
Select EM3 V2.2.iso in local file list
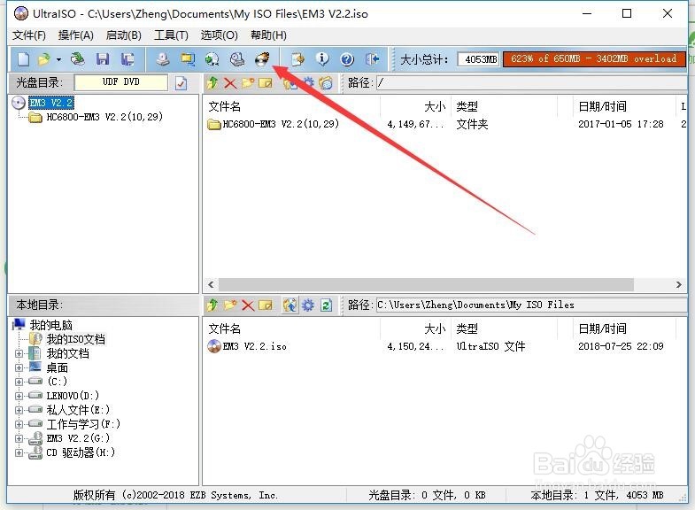click(x=254, y=346)
